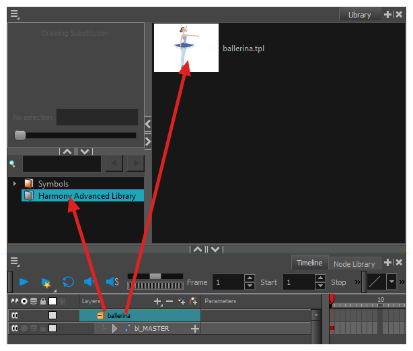Select the ballerina.tpl thumbnail

(x=186, y=48)
